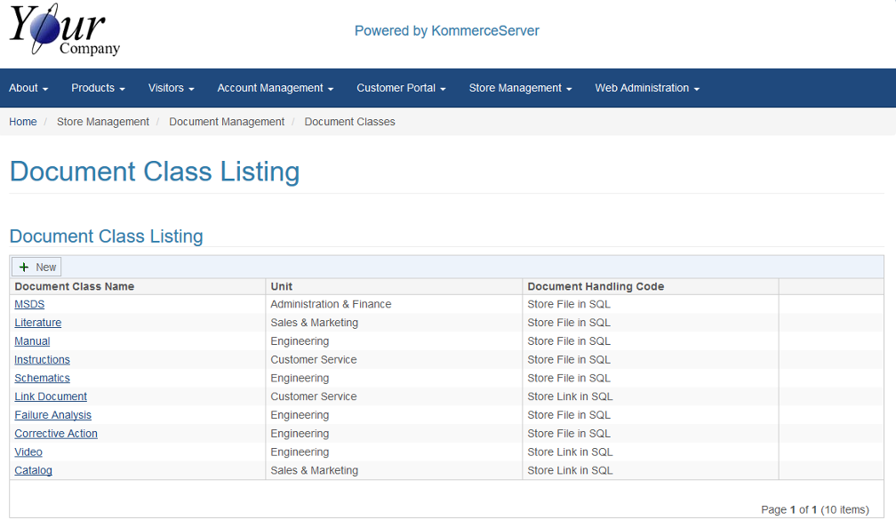Viewport: 896px width, 528px height.
Task: Open the Failure Analysis document class
Action: click(x=52, y=415)
